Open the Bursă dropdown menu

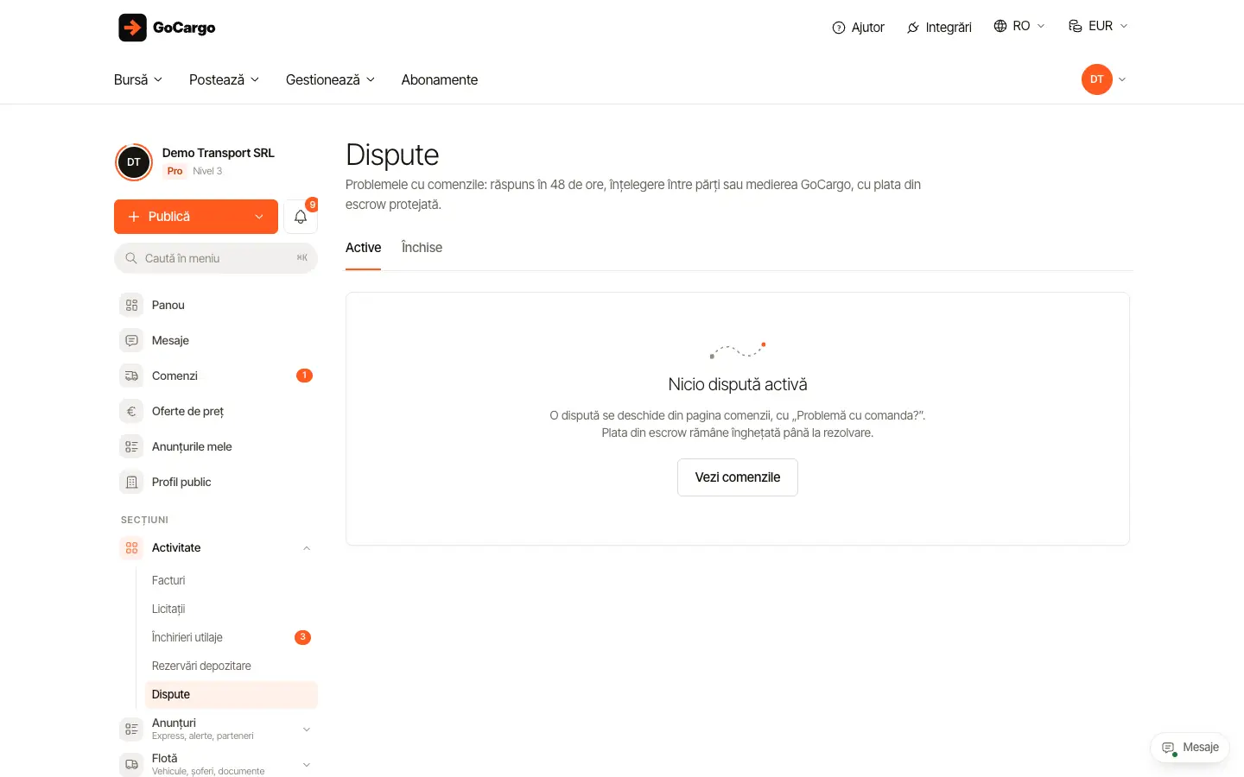[138, 79]
